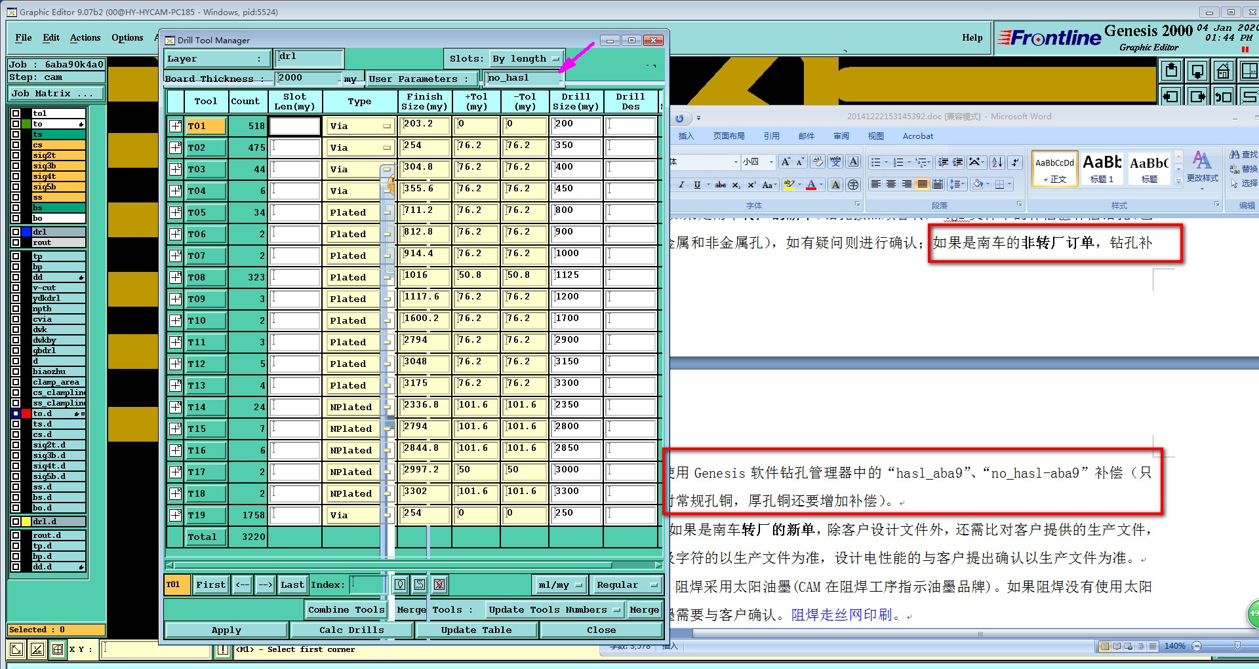Click the plus icon on row T08

[175, 277]
